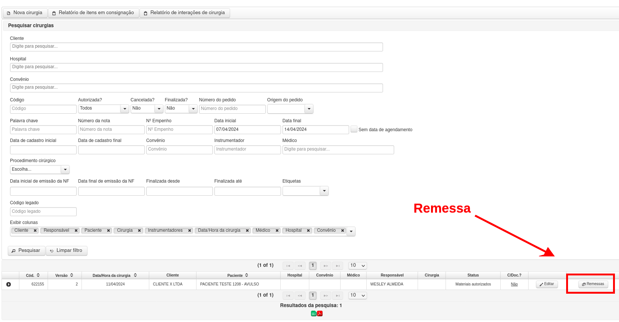
Task: Go to next page in top paginator
Action: pyautogui.click(x=326, y=266)
